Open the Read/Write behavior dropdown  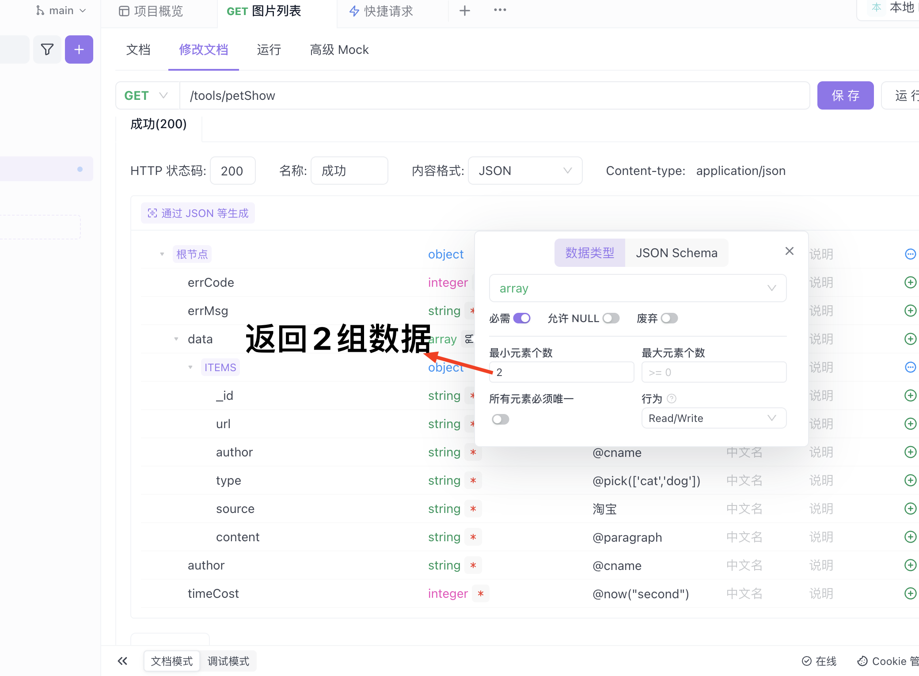[x=714, y=418]
